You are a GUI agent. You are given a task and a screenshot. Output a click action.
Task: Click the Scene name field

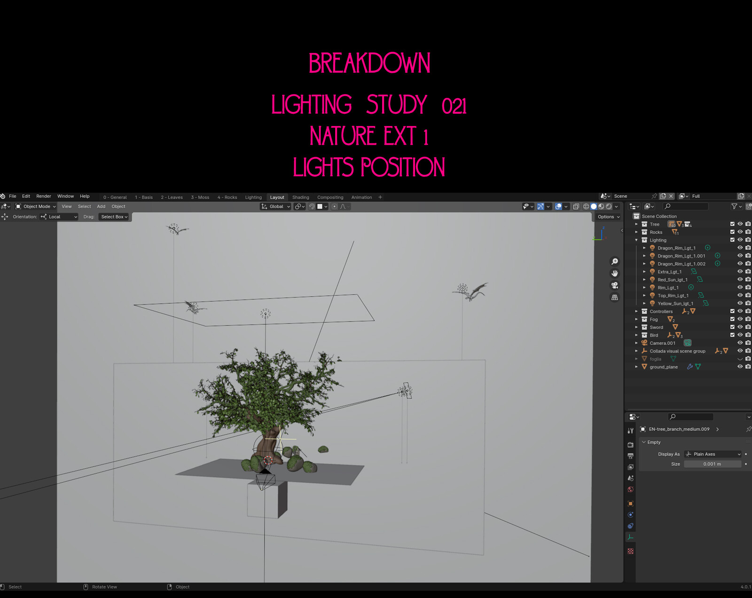click(x=631, y=196)
